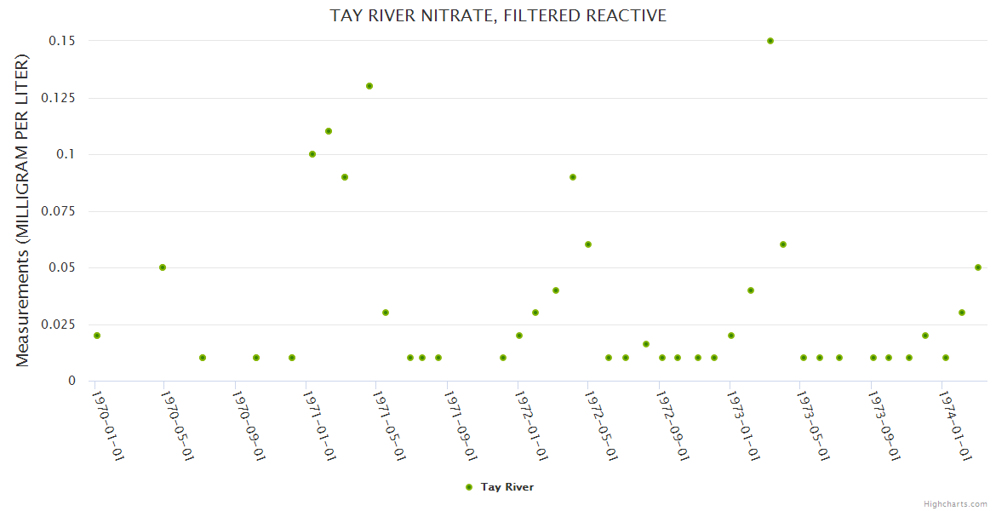Click the data point at exactly 0.1

tap(312, 154)
